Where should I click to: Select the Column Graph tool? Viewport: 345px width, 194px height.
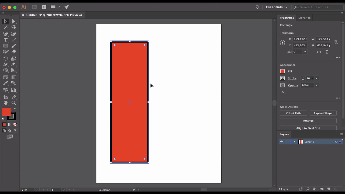tap(14, 90)
